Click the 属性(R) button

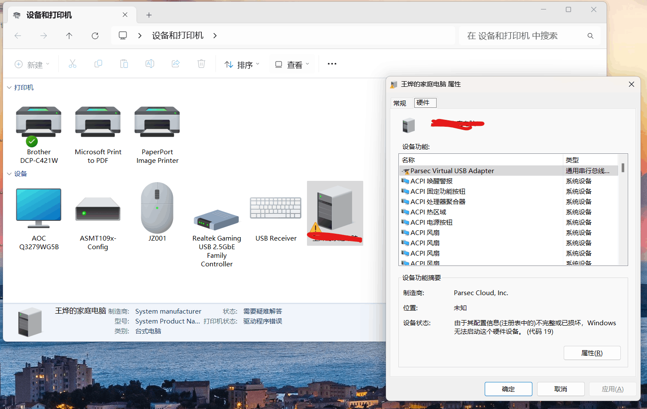(x=592, y=353)
